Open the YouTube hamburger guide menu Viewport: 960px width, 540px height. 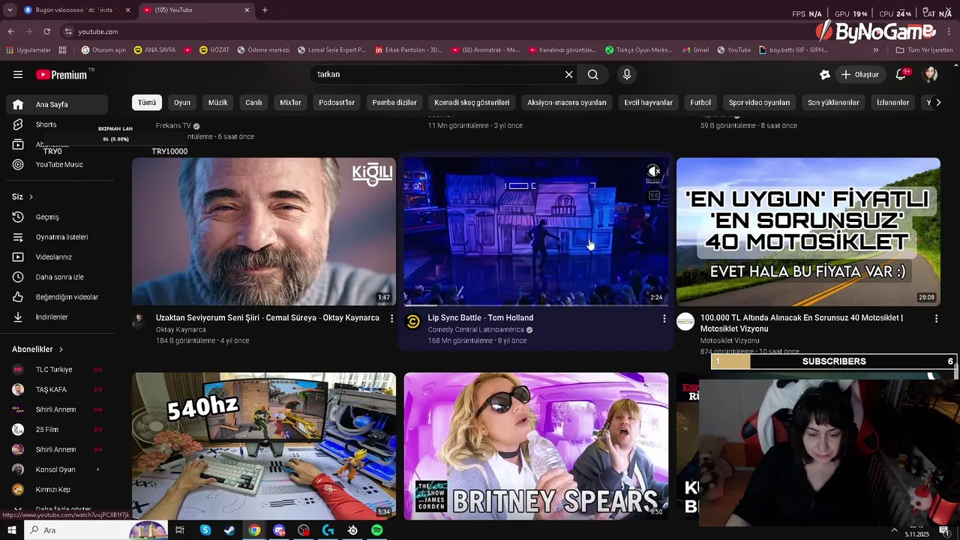pos(18,74)
